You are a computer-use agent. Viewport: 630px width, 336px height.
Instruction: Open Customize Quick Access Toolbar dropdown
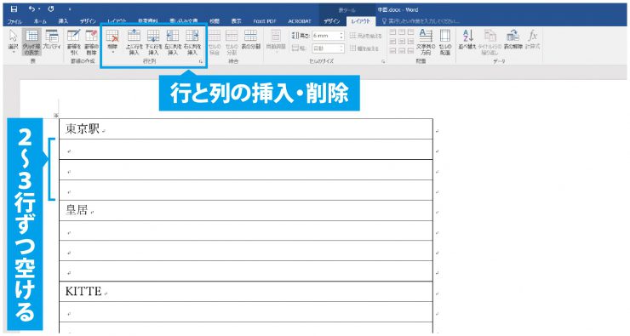[x=70, y=9]
